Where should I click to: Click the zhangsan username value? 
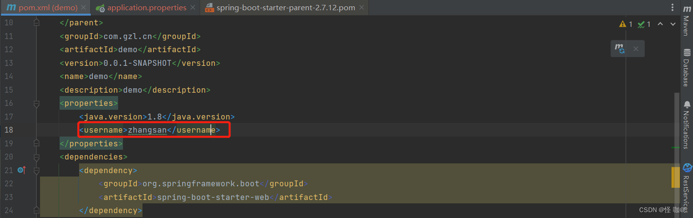point(147,130)
